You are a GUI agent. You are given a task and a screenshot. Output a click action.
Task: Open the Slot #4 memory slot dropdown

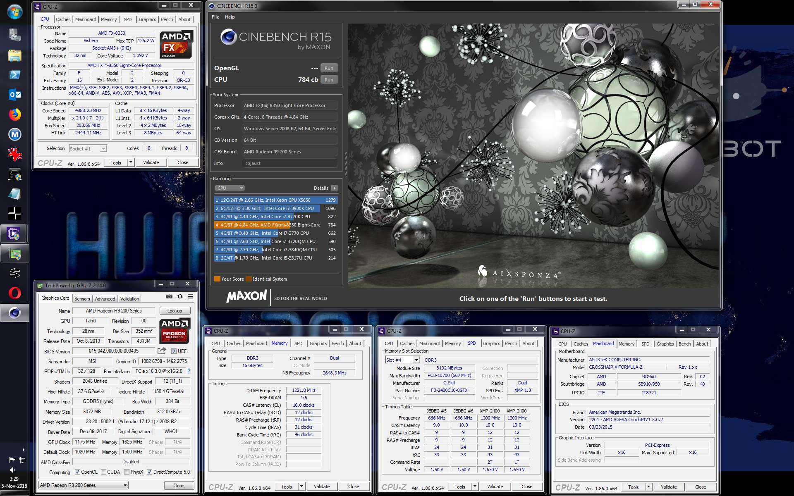[x=402, y=360]
